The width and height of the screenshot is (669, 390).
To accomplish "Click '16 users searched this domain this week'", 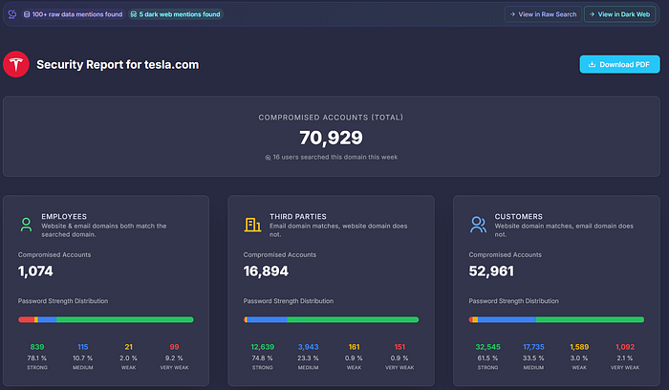I will click(x=334, y=157).
